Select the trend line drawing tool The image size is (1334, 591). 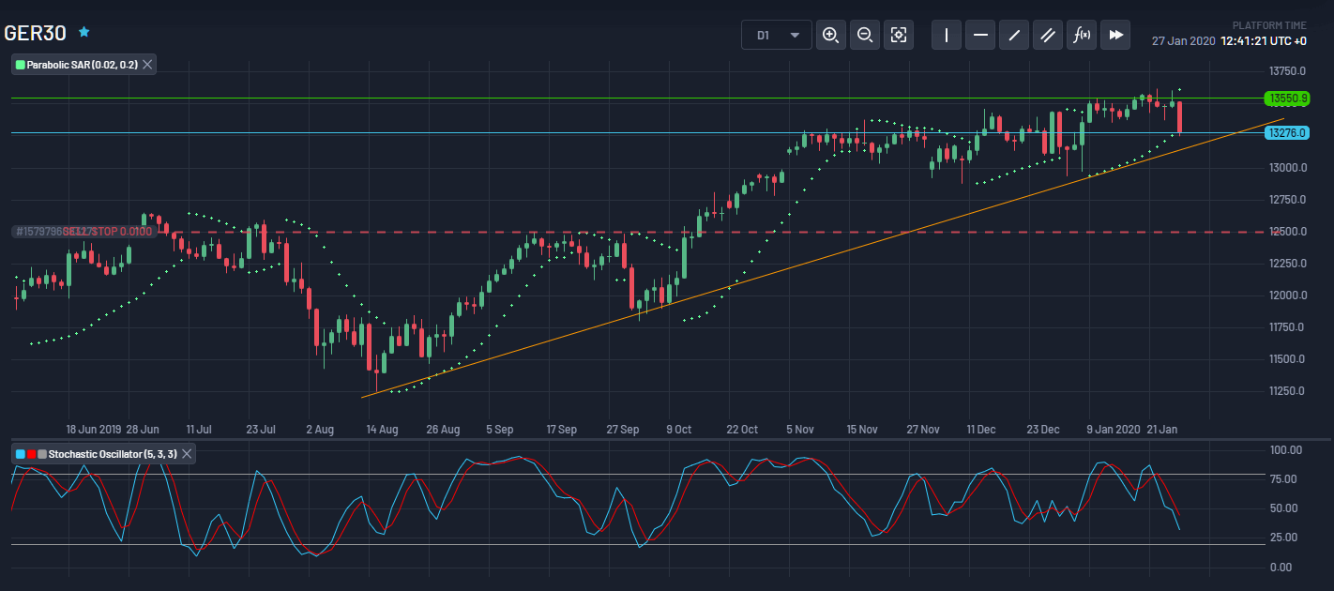1013,35
